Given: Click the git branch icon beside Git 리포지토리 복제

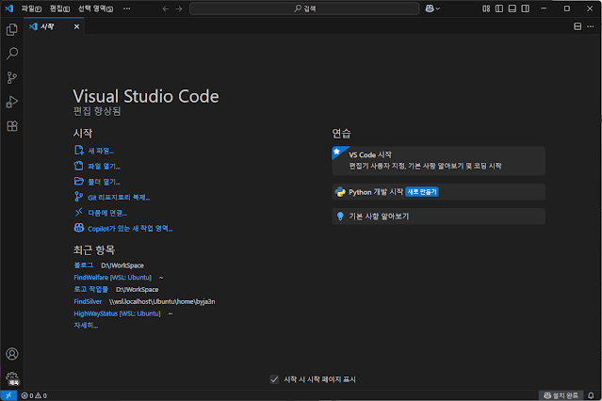Looking at the screenshot, I should coord(78,197).
